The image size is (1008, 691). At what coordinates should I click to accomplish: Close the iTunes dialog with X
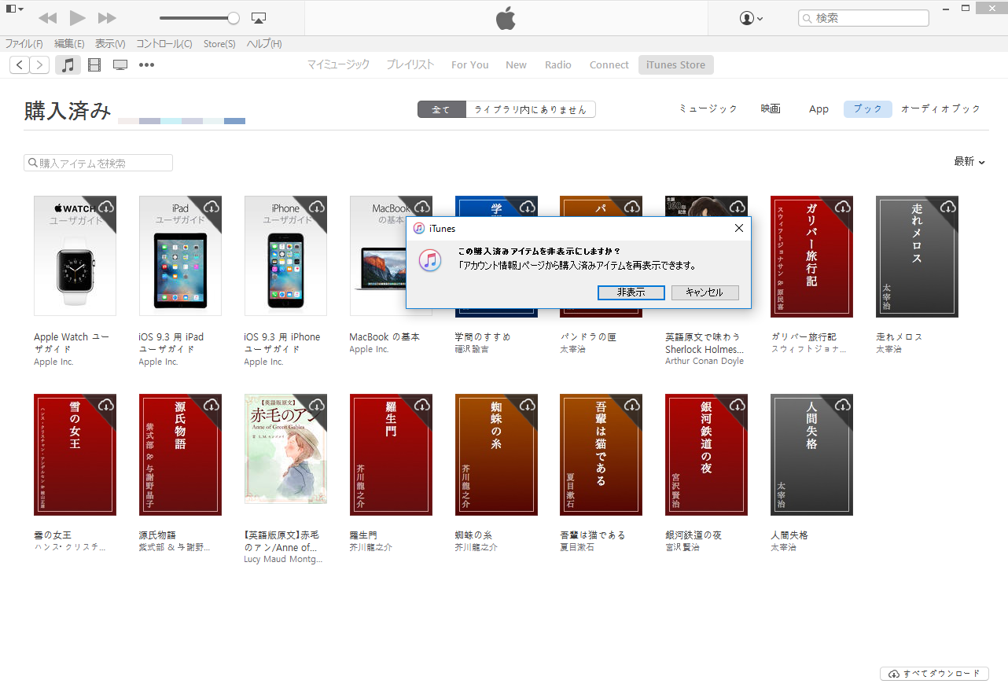738,228
